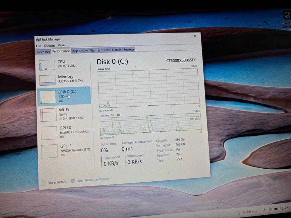Click the Write speed 0 KB/s value
Screen dimensions: 291x218
[x=135, y=162]
